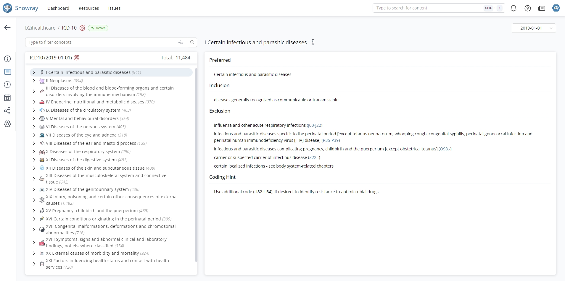
Task: Click the search magnifier button
Action: [x=192, y=42]
